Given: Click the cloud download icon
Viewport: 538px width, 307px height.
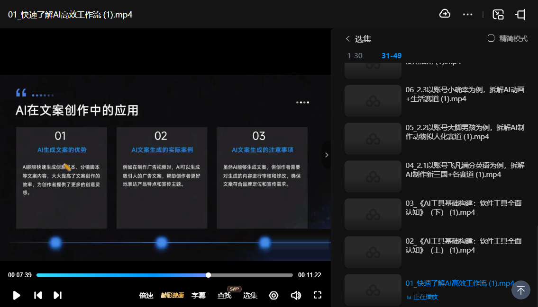Looking at the screenshot, I should (445, 14).
